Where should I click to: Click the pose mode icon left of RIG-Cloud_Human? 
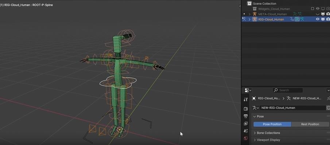244,19
